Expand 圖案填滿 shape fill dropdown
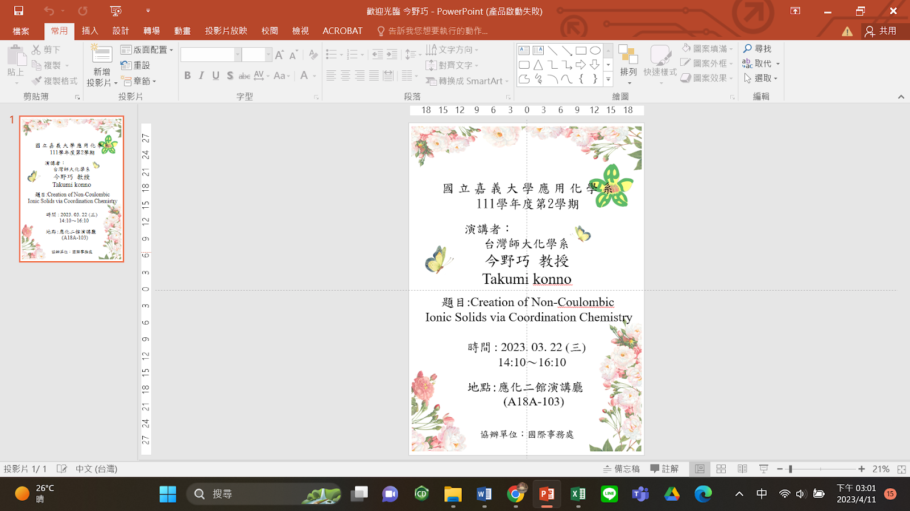This screenshot has width=910, height=511. [x=707, y=49]
